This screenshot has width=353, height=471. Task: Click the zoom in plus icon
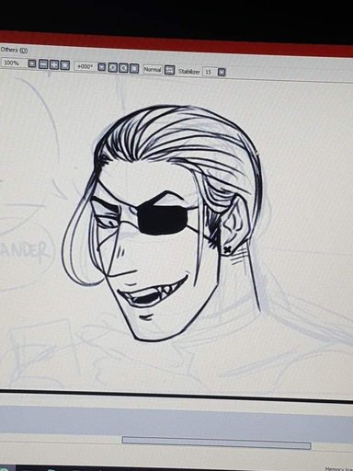tap(54, 64)
